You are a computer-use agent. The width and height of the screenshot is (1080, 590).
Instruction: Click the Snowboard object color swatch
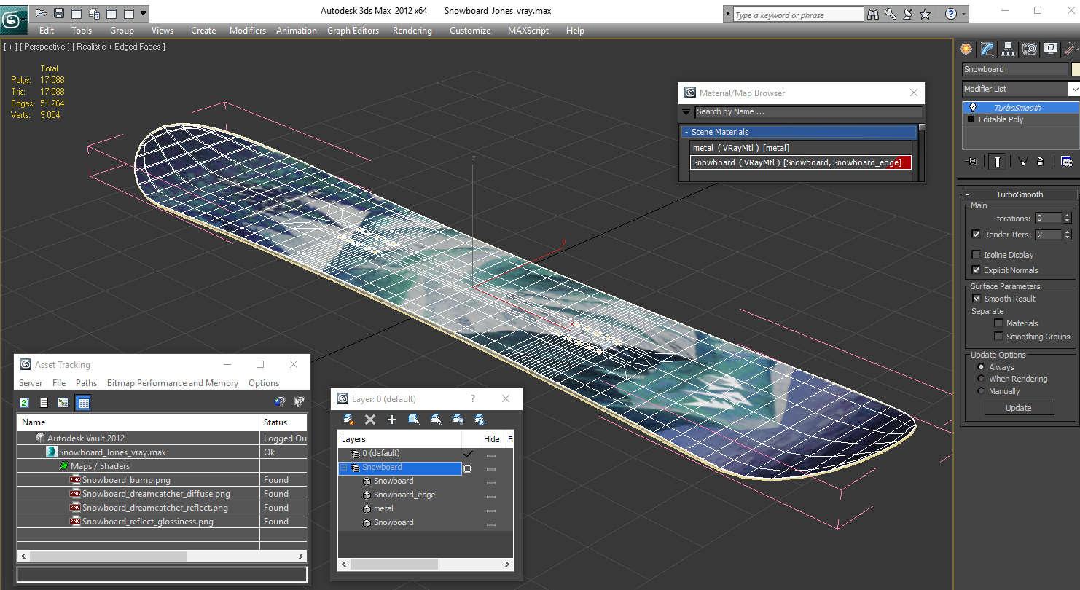[x=1076, y=69]
